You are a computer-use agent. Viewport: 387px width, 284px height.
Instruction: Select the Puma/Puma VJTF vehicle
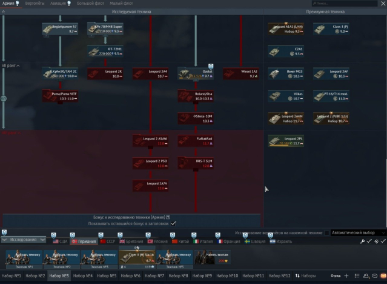[x=61, y=96]
